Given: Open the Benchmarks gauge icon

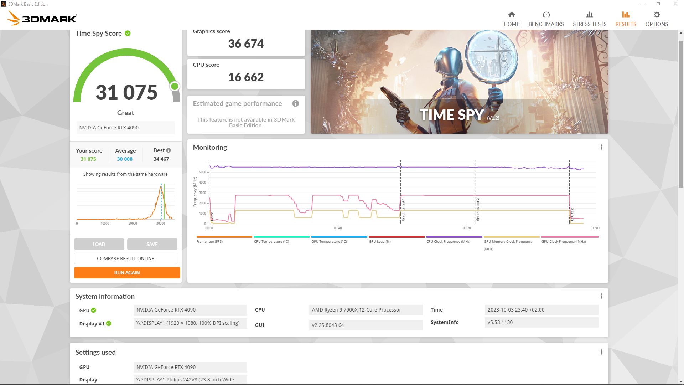Looking at the screenshot, I should pos(546,15).
